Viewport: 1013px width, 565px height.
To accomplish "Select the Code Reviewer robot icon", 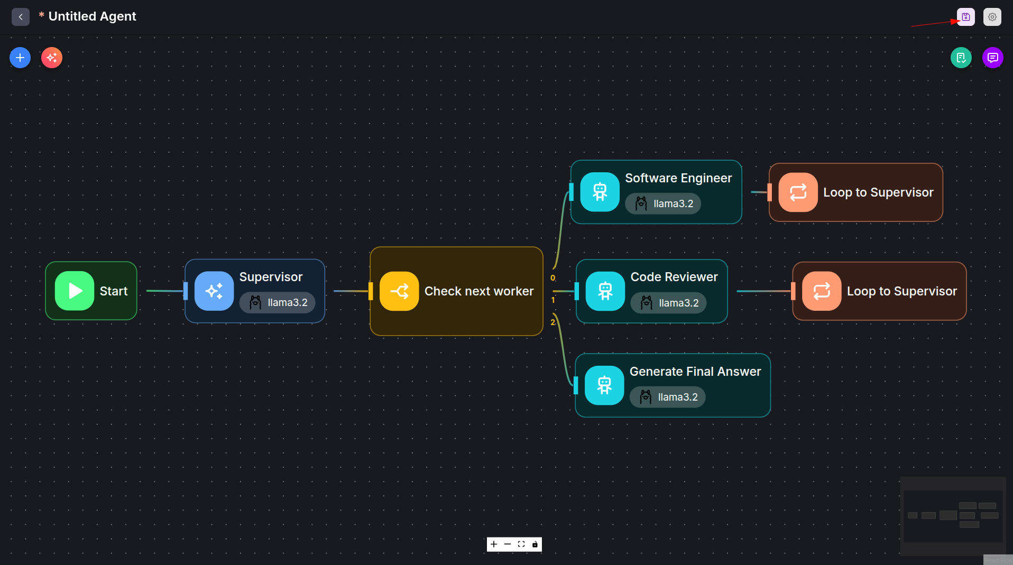I will tap(605, 291).
